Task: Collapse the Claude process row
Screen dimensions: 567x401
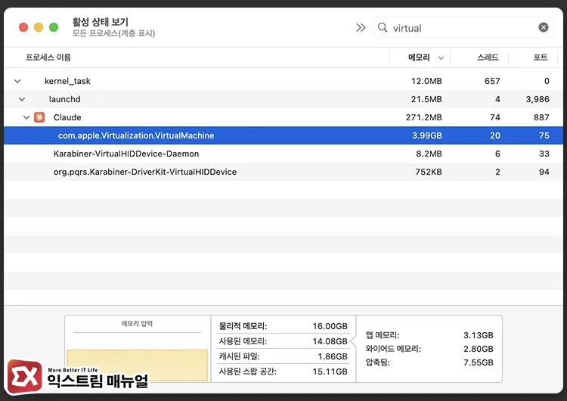Action: 26,117
